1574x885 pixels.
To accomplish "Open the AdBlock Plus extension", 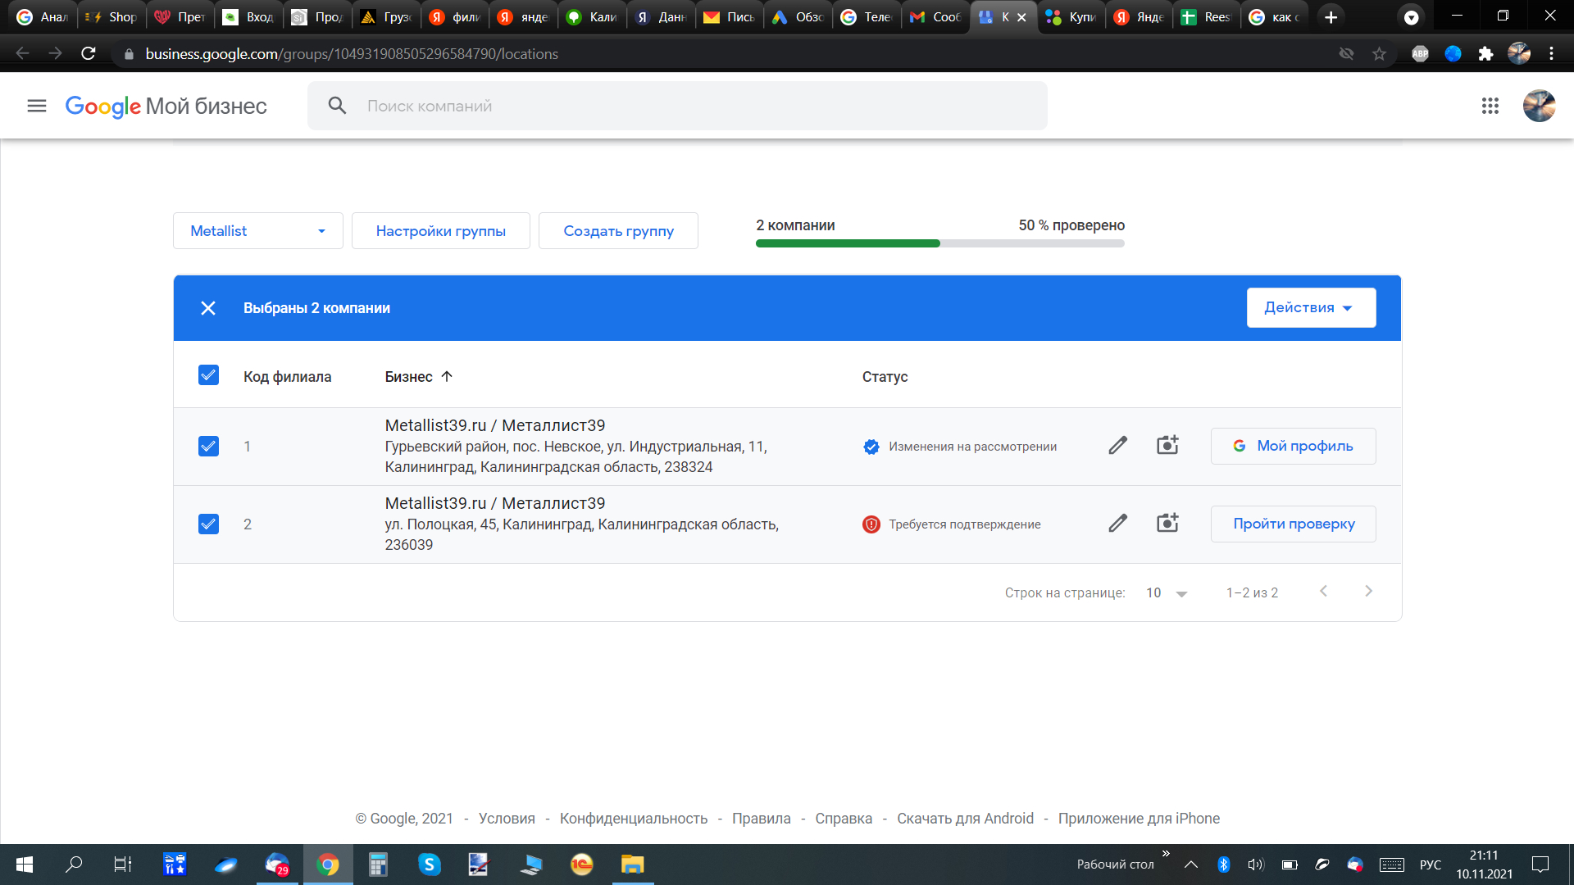I will (x=1420, y=53).
